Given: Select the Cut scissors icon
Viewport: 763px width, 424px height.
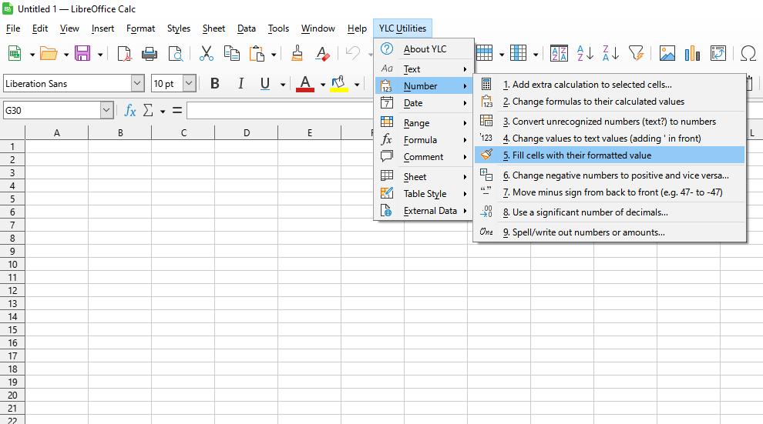Looking at the screenshot, I should tap(206, 53).
